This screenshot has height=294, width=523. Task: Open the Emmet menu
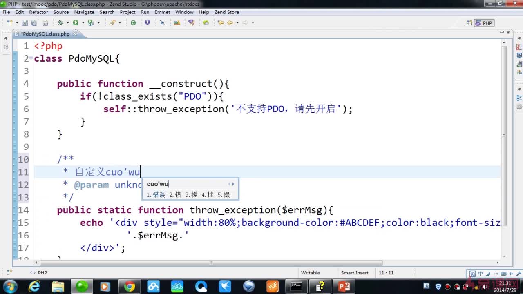click(x=162, y=12)
